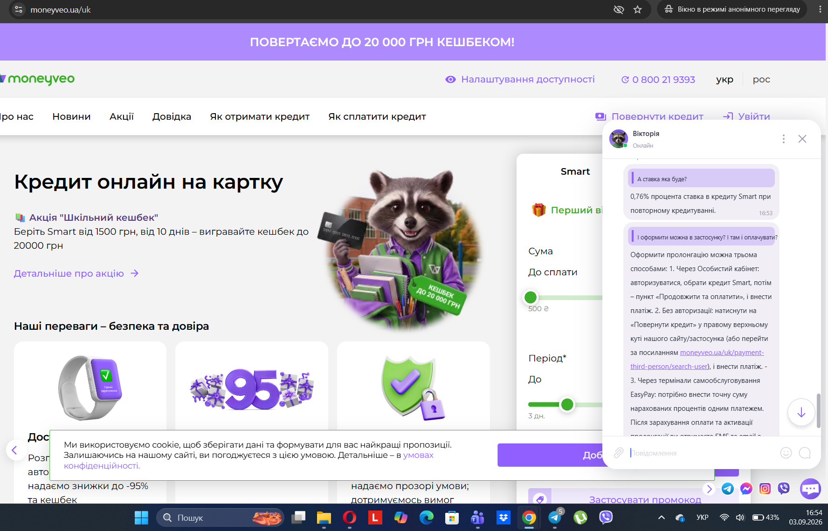828x531 pixels.
Task: Switch site language to рос
Action: click(761, 80)
